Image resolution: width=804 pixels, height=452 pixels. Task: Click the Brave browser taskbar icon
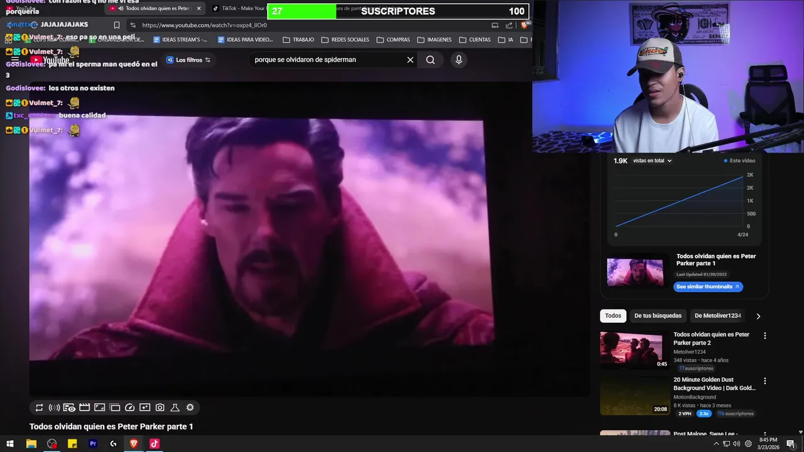pos(134,443)
